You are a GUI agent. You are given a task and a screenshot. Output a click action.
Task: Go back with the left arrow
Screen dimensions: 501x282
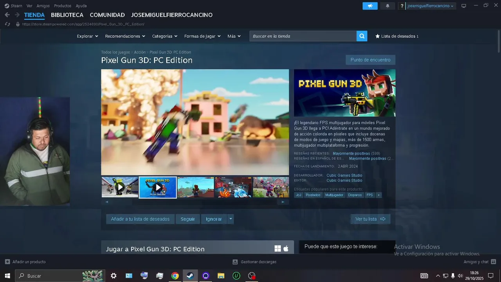(7, 15)
